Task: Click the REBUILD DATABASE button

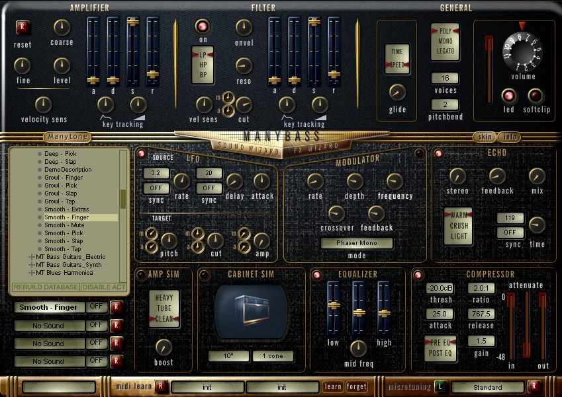Action: (x=46, y=287)
